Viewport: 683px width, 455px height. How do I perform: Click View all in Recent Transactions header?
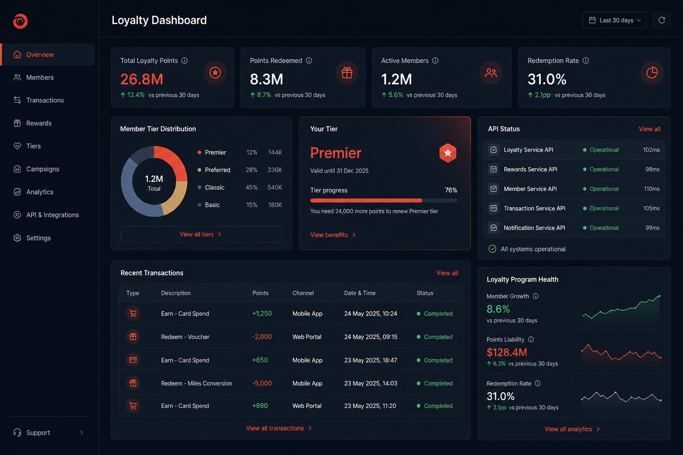(447, 273)
